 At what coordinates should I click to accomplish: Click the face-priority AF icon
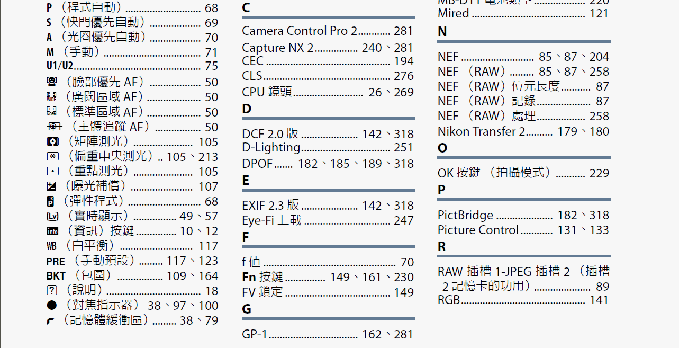(x=51, y=82)
